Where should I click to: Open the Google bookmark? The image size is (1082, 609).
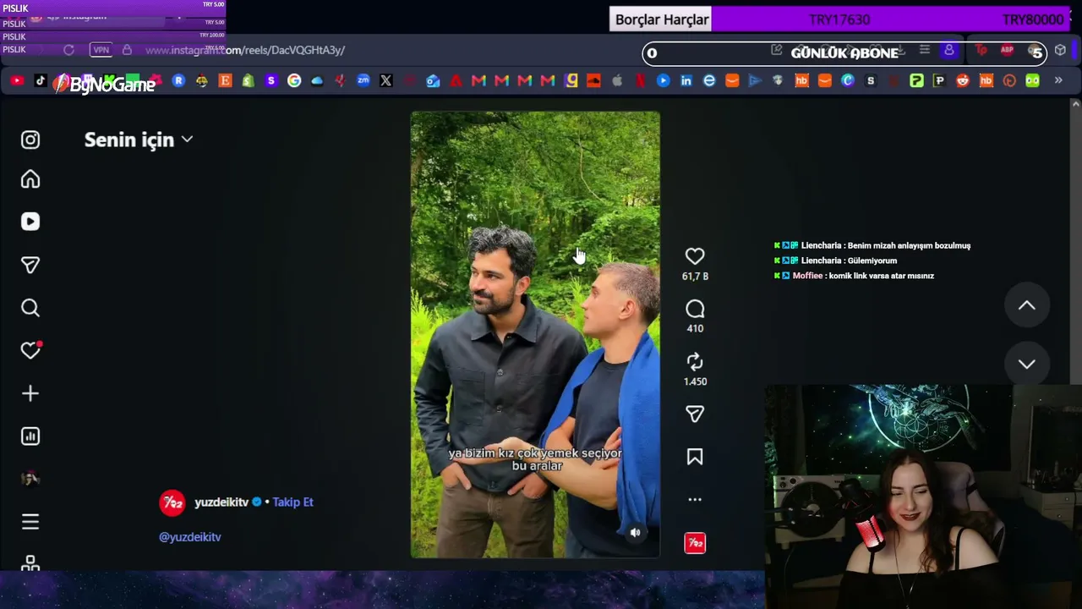point(294,80)
